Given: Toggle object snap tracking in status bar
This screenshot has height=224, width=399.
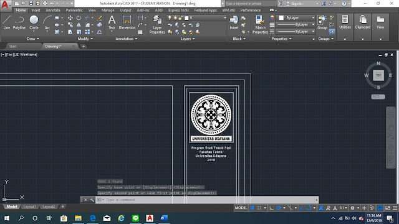Looking at the screenshot, I should (x=302, y=208).
